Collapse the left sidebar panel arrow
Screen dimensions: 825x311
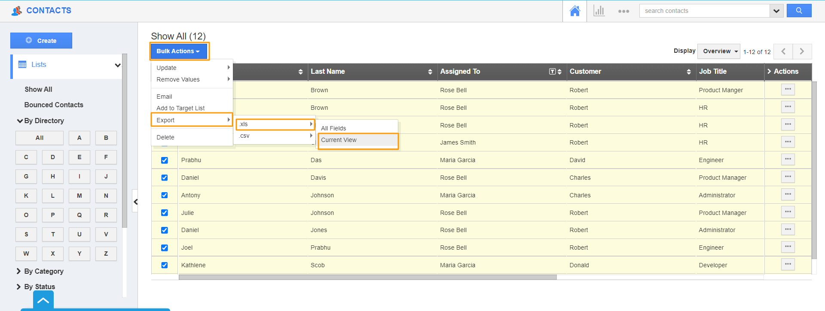135,202
